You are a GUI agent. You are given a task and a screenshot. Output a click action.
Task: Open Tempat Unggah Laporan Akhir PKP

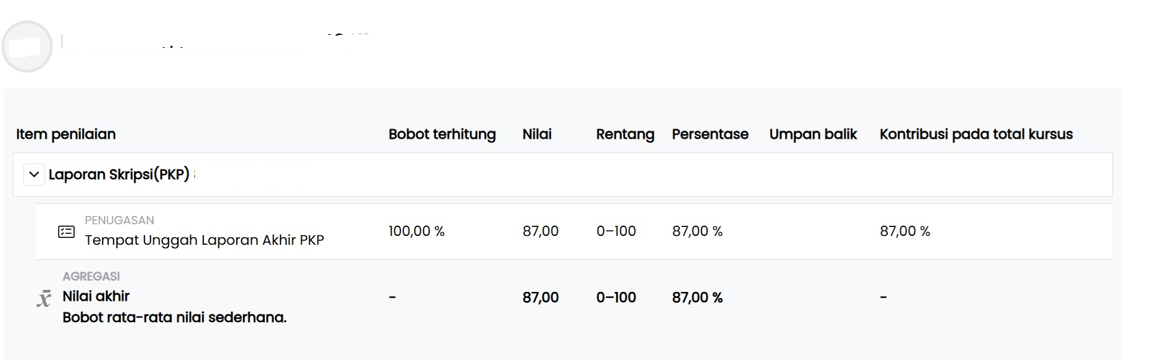pyautogui.click(x=204, y=240)
